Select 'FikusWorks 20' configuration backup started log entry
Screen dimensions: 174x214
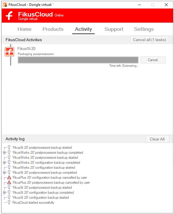point(44,168)
